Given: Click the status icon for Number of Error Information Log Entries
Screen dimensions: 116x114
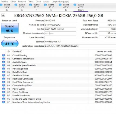Looking at the screenshot, I should pyautogui.click(x=4, y=102).
